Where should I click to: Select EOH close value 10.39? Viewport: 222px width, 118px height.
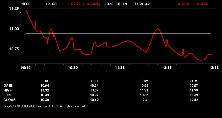pyautogui.click(x=45, y=100)
